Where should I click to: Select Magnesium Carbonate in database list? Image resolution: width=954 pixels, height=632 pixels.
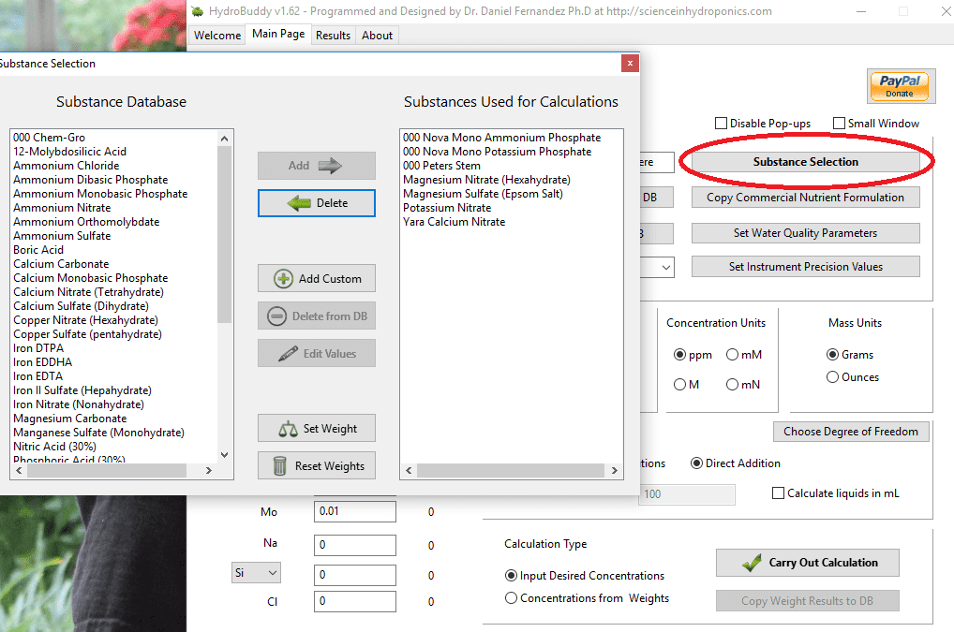(x=70, y=419)
